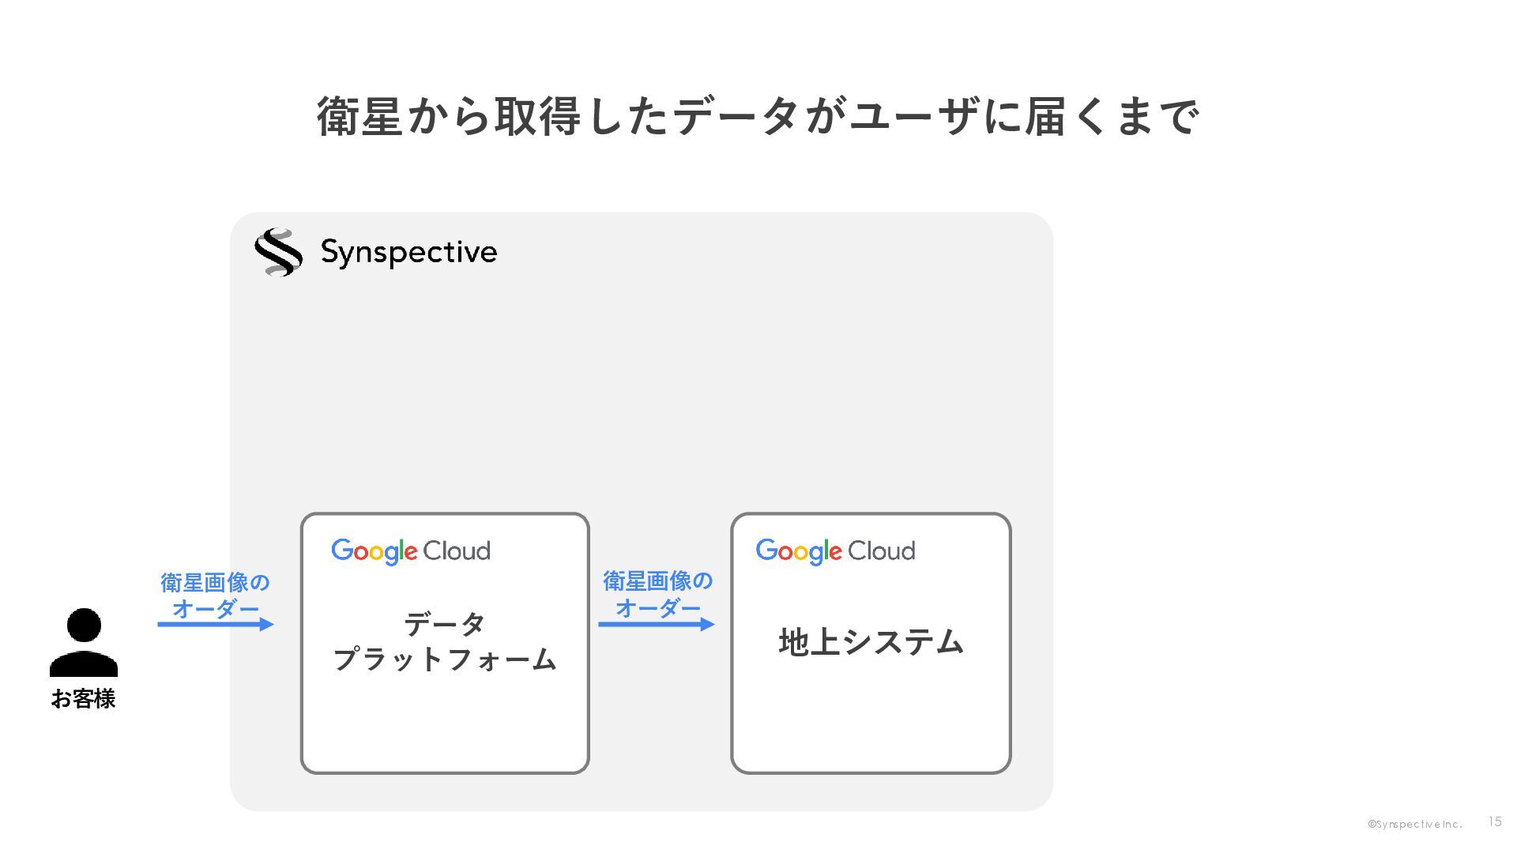Click the slide page number 15
Viewport: 1517px width, 853px height.
coord(1494,822)
